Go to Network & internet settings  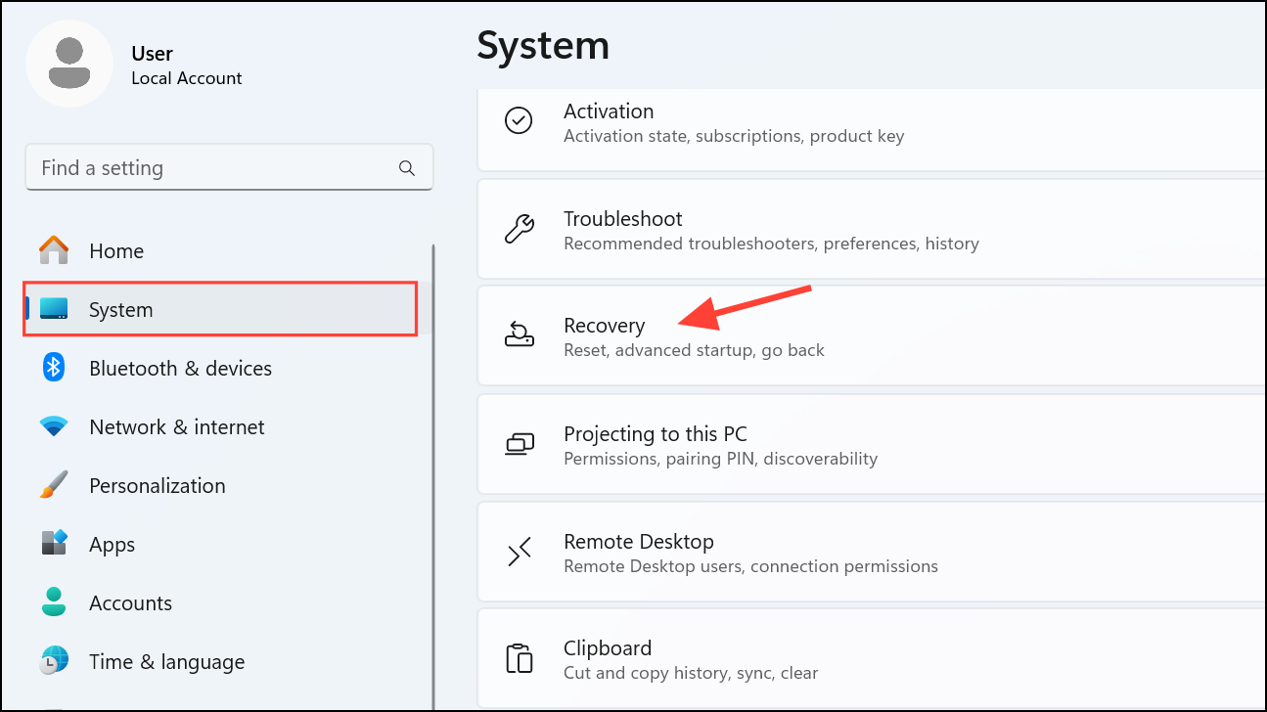tap(176, 427)
